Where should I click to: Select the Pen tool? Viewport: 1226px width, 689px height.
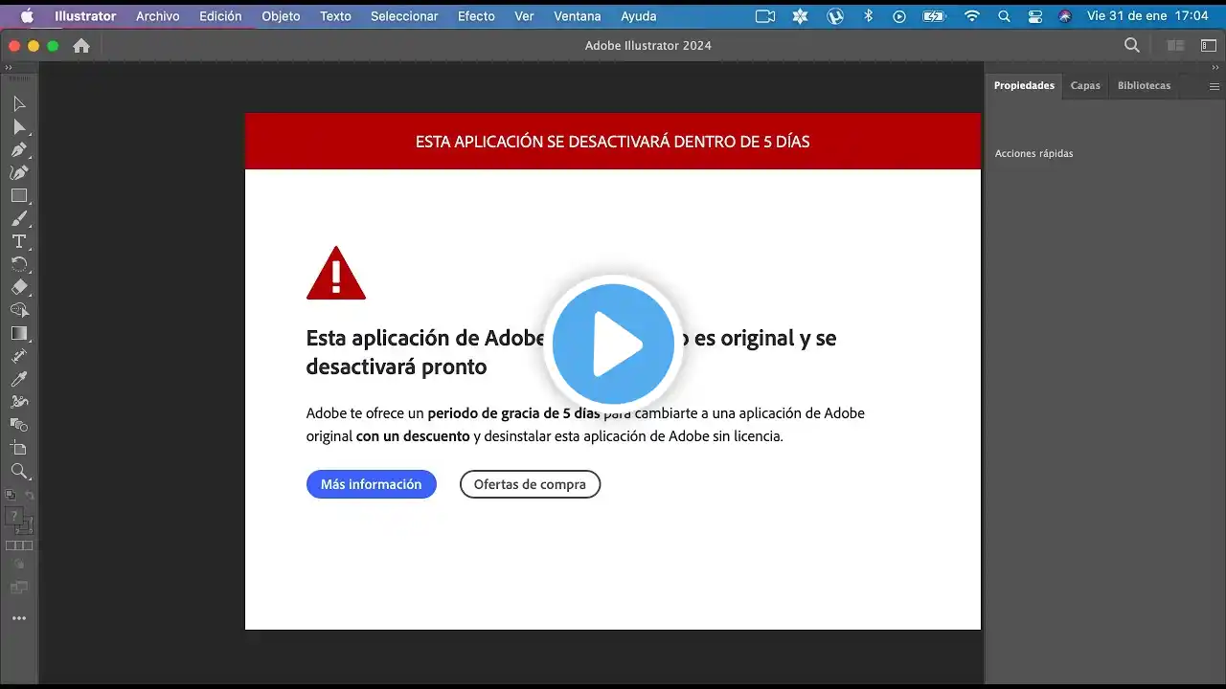19,149
